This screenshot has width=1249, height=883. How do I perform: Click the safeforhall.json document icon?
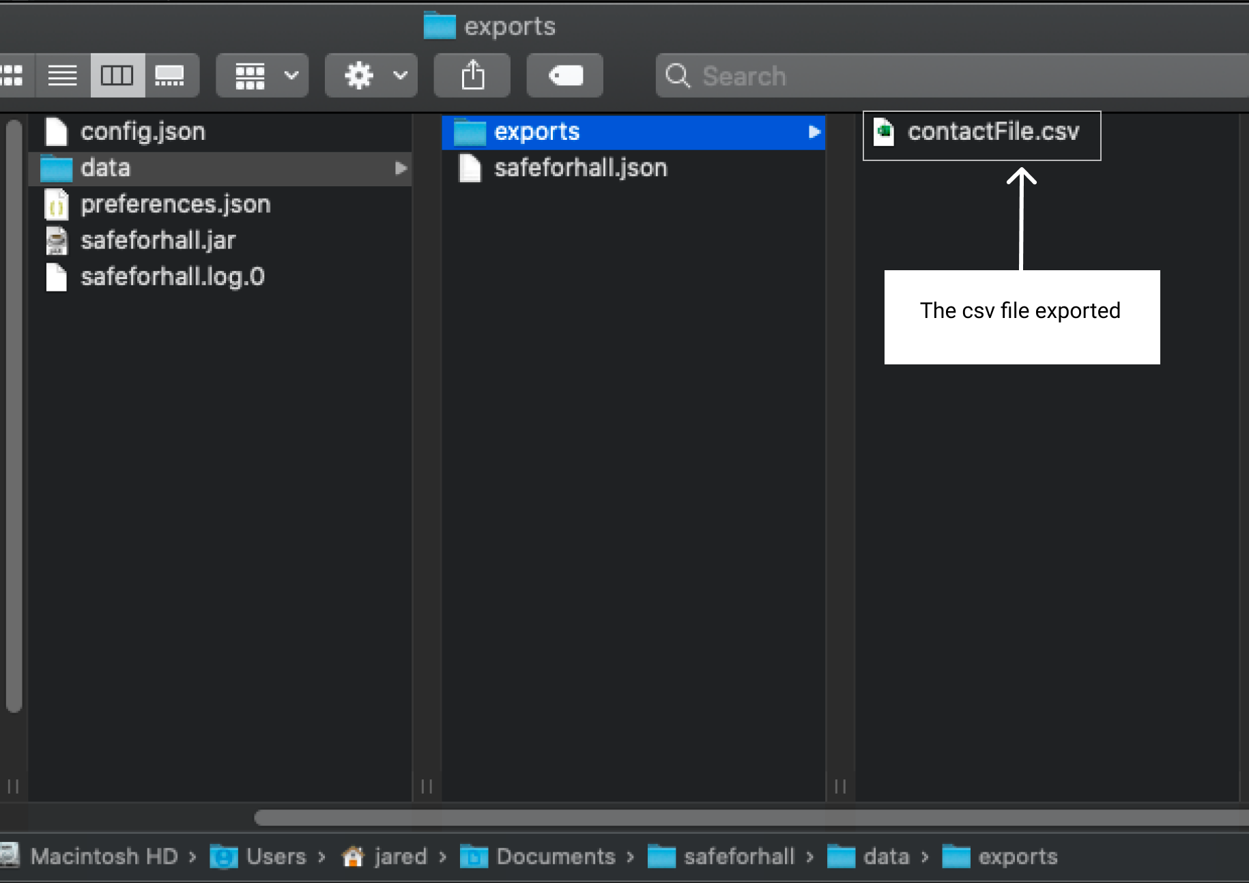click(x=470, y=168)
